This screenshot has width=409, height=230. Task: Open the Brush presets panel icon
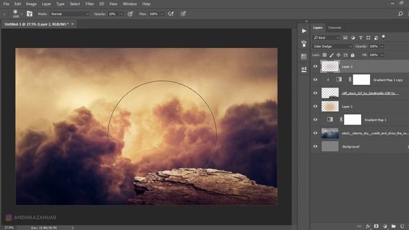click(x=304, y=43)
